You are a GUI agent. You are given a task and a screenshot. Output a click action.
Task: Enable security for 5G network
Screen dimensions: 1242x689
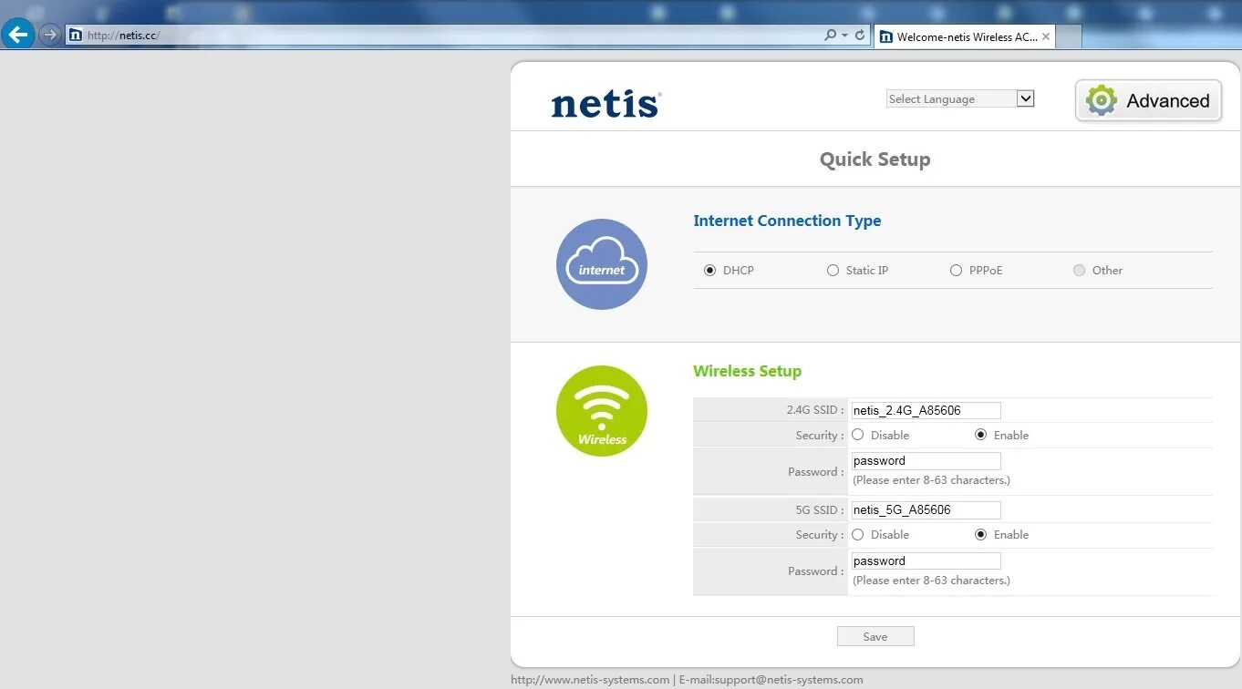tap(981, 535)
